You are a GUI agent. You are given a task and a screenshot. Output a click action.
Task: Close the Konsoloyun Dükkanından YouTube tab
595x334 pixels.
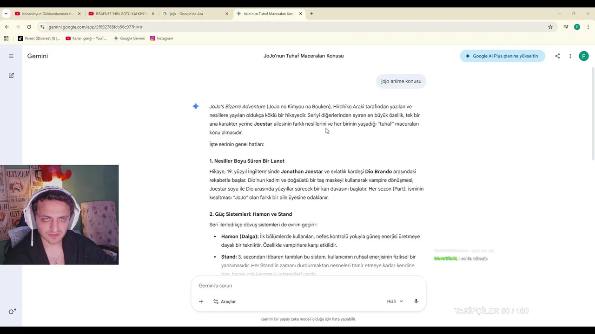point(79,14)
